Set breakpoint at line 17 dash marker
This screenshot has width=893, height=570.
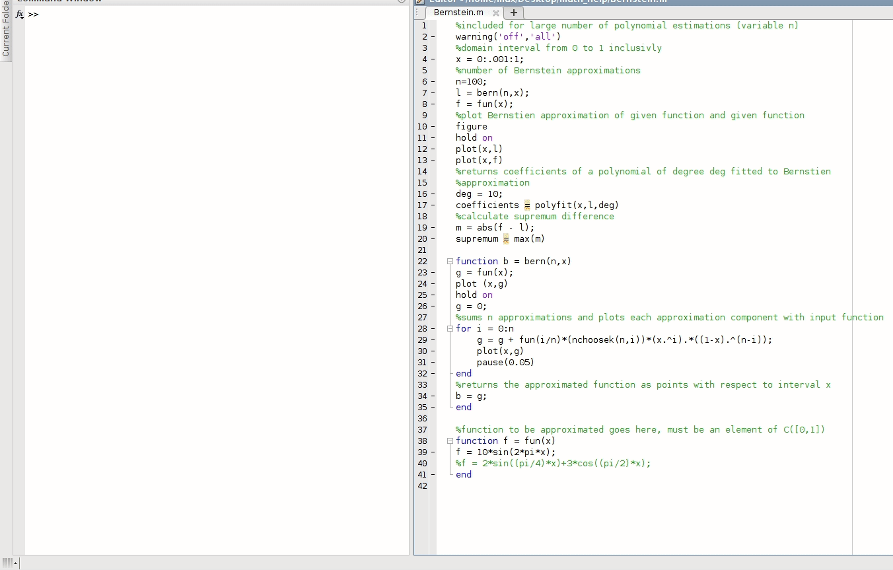click(433, 205)
